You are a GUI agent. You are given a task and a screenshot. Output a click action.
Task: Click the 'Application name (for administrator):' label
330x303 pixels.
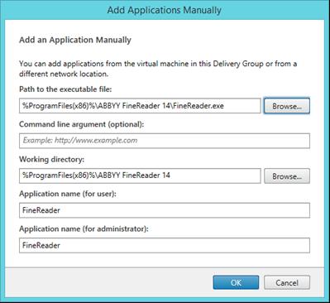coord(84,229)
